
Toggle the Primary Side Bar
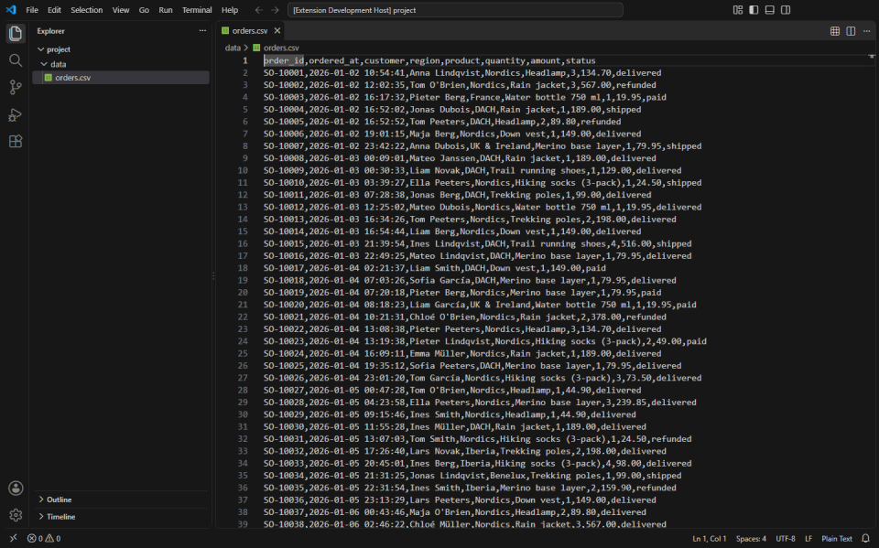pos(754,10)
